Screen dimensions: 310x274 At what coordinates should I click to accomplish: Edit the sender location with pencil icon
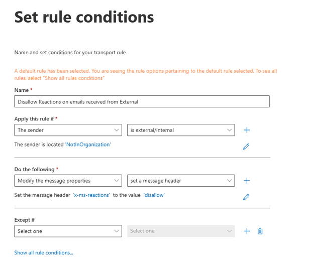pyautogui.click(x=246, y=147)
